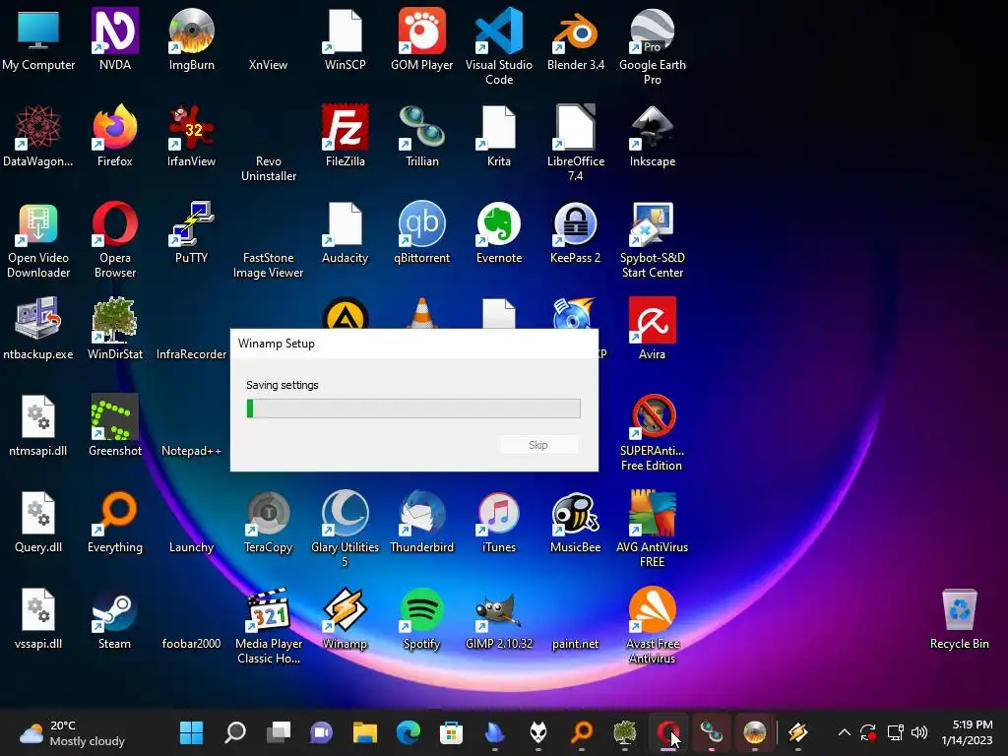
Task: Select the paint.net desktop label
Action: point(575,644)
